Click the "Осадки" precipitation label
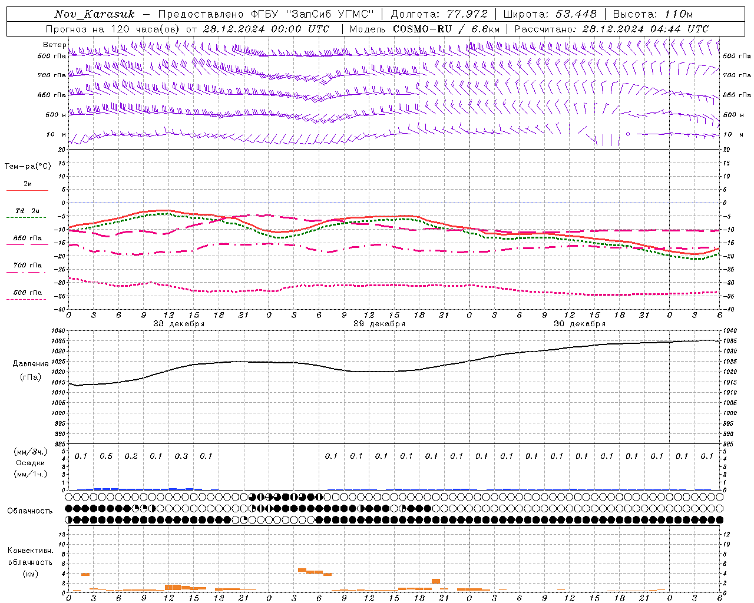 click(31, 463)
